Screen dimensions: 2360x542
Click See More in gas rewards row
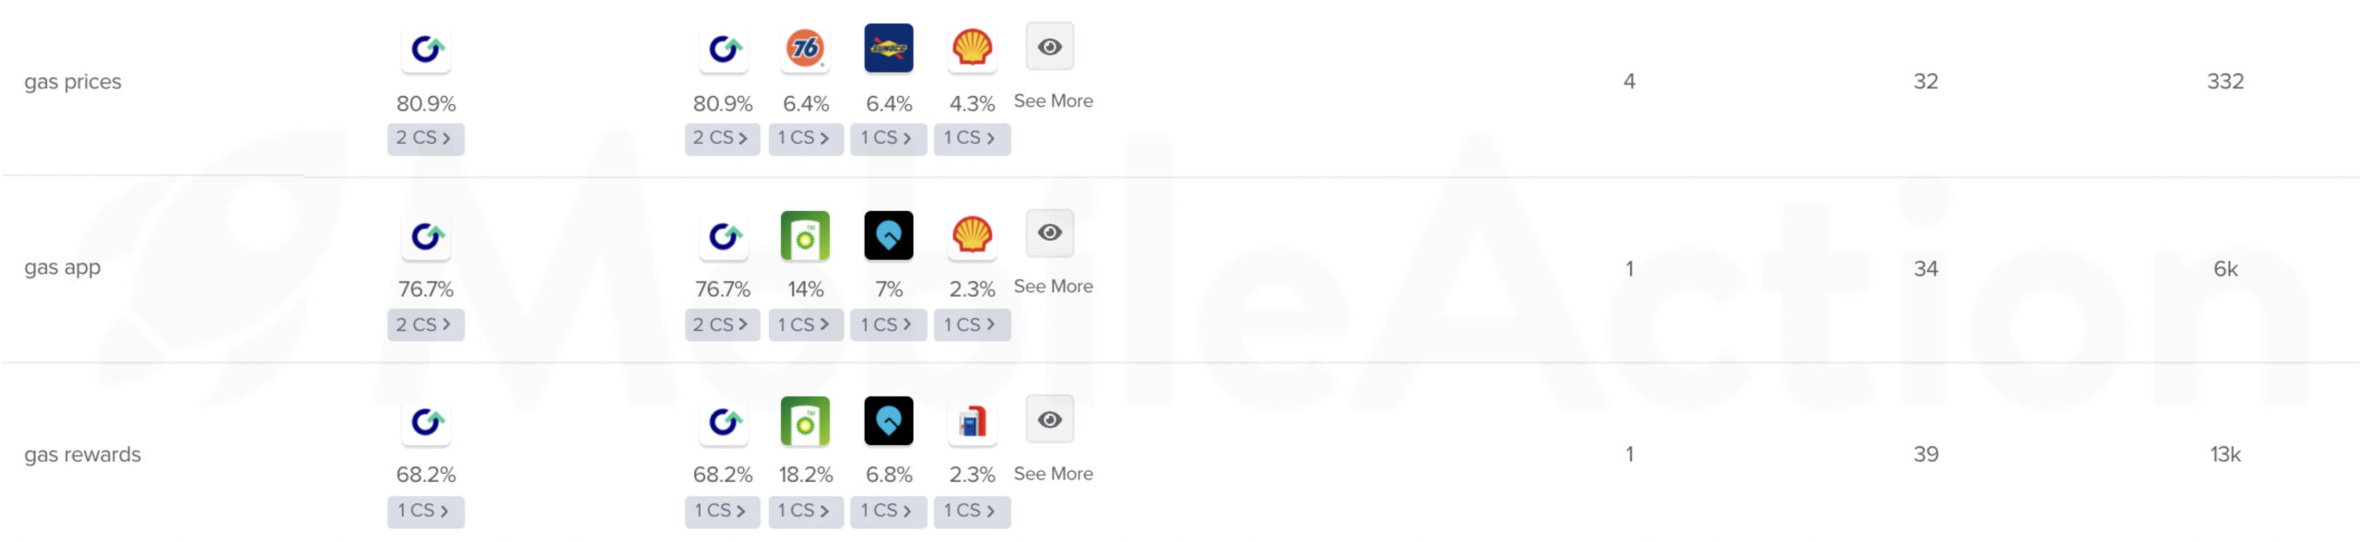click(1054, 474)
